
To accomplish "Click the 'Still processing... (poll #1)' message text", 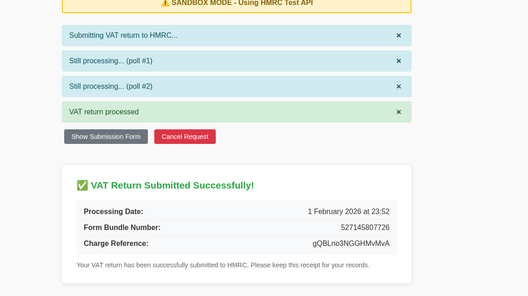I will (111, 61).
